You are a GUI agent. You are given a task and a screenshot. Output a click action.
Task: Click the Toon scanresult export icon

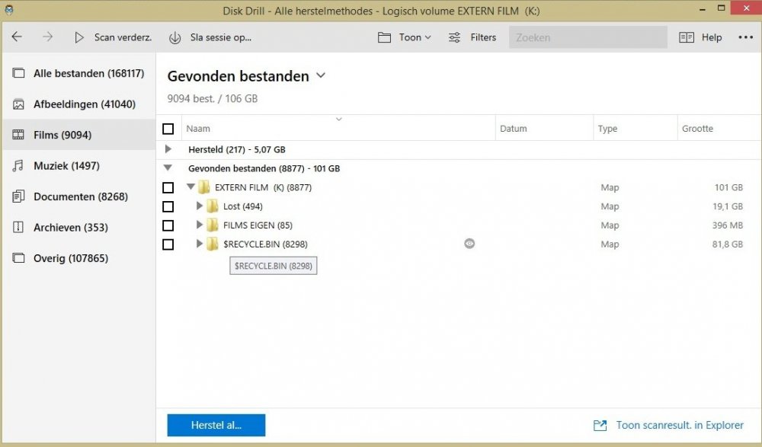point(600,426)
